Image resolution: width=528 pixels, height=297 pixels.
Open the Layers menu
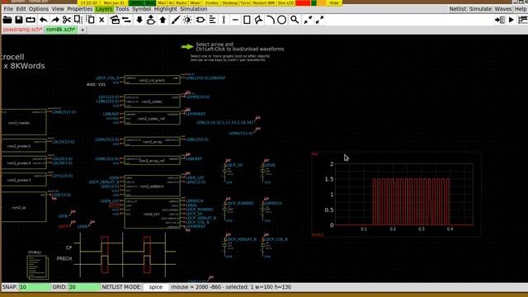coord(104,9)
